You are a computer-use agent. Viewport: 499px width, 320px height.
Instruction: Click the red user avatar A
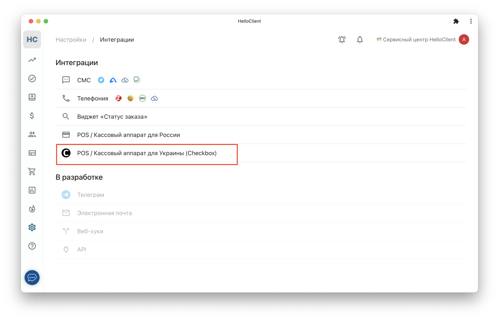coord(464,39)
